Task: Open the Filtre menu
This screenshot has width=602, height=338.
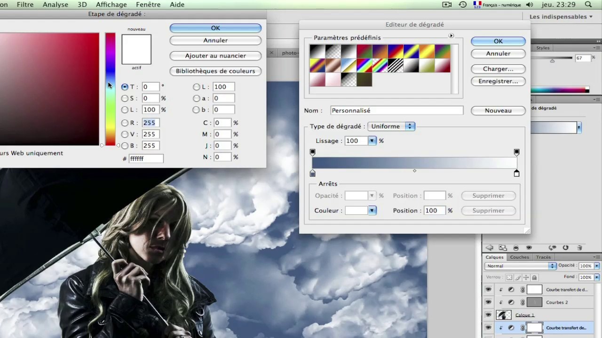Action: click(25, 5)
